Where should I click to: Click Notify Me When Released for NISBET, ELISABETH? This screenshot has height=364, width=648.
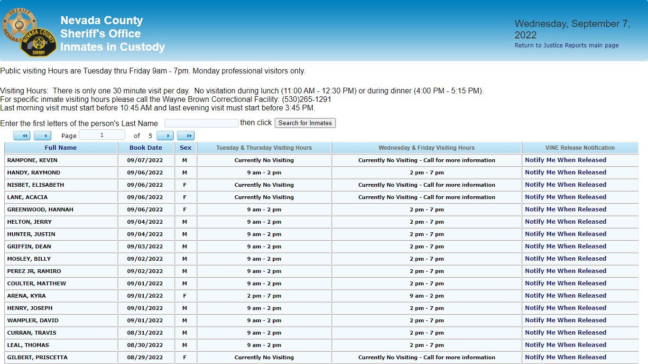(565, 185)
